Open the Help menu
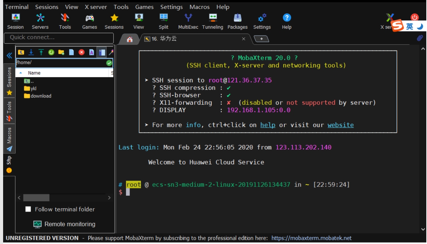Image resolution: width=427 pixels, height=244 pixels. coord(223,7)
